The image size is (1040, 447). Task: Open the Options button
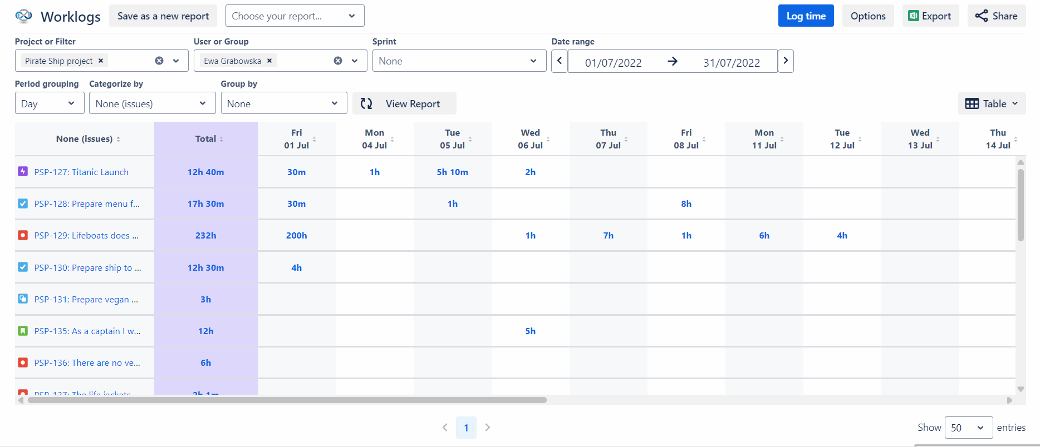click(868, 16)
